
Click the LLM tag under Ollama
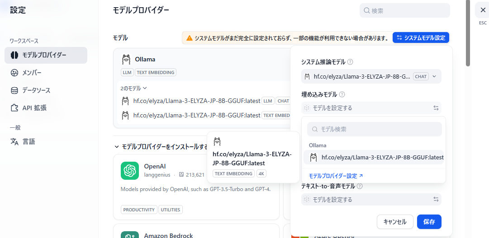click(127, 73)
